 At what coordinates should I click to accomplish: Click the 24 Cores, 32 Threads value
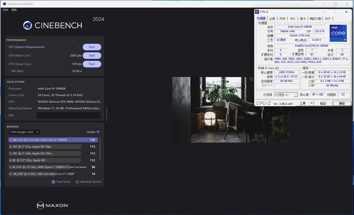pyautogui.click(x=60, y=95)
